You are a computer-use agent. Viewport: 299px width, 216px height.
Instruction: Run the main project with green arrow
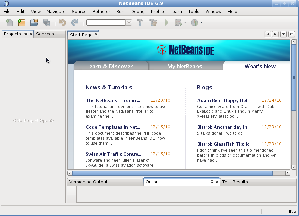pos(166,23)
